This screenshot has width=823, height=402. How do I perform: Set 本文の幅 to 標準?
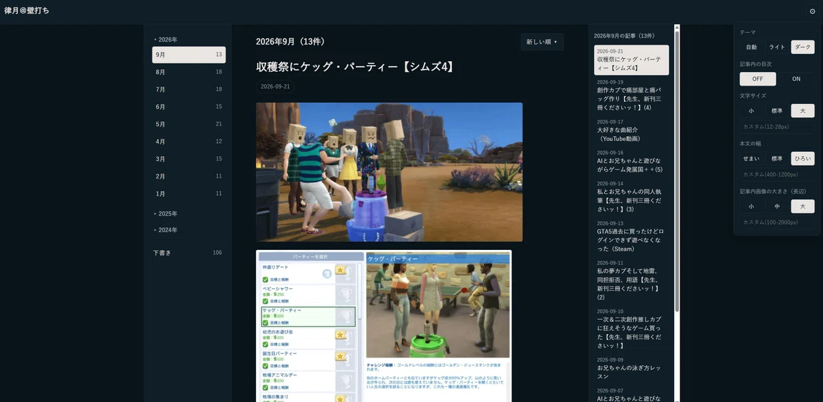pyautogui.click(x=777, y=159)
